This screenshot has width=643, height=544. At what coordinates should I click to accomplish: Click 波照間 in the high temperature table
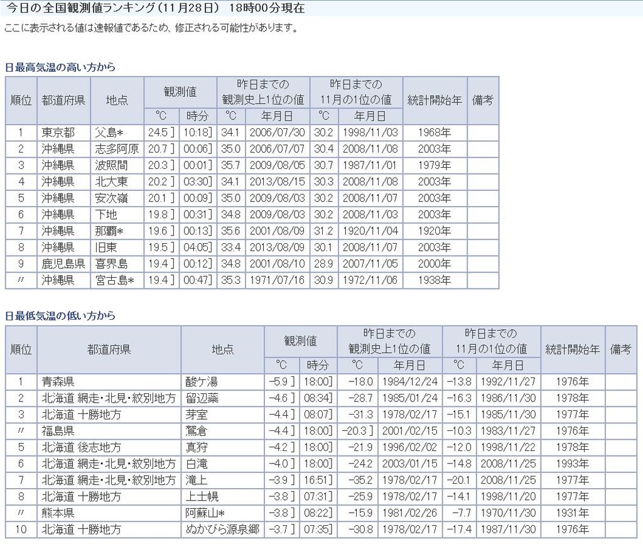click(x=112, y=165)
